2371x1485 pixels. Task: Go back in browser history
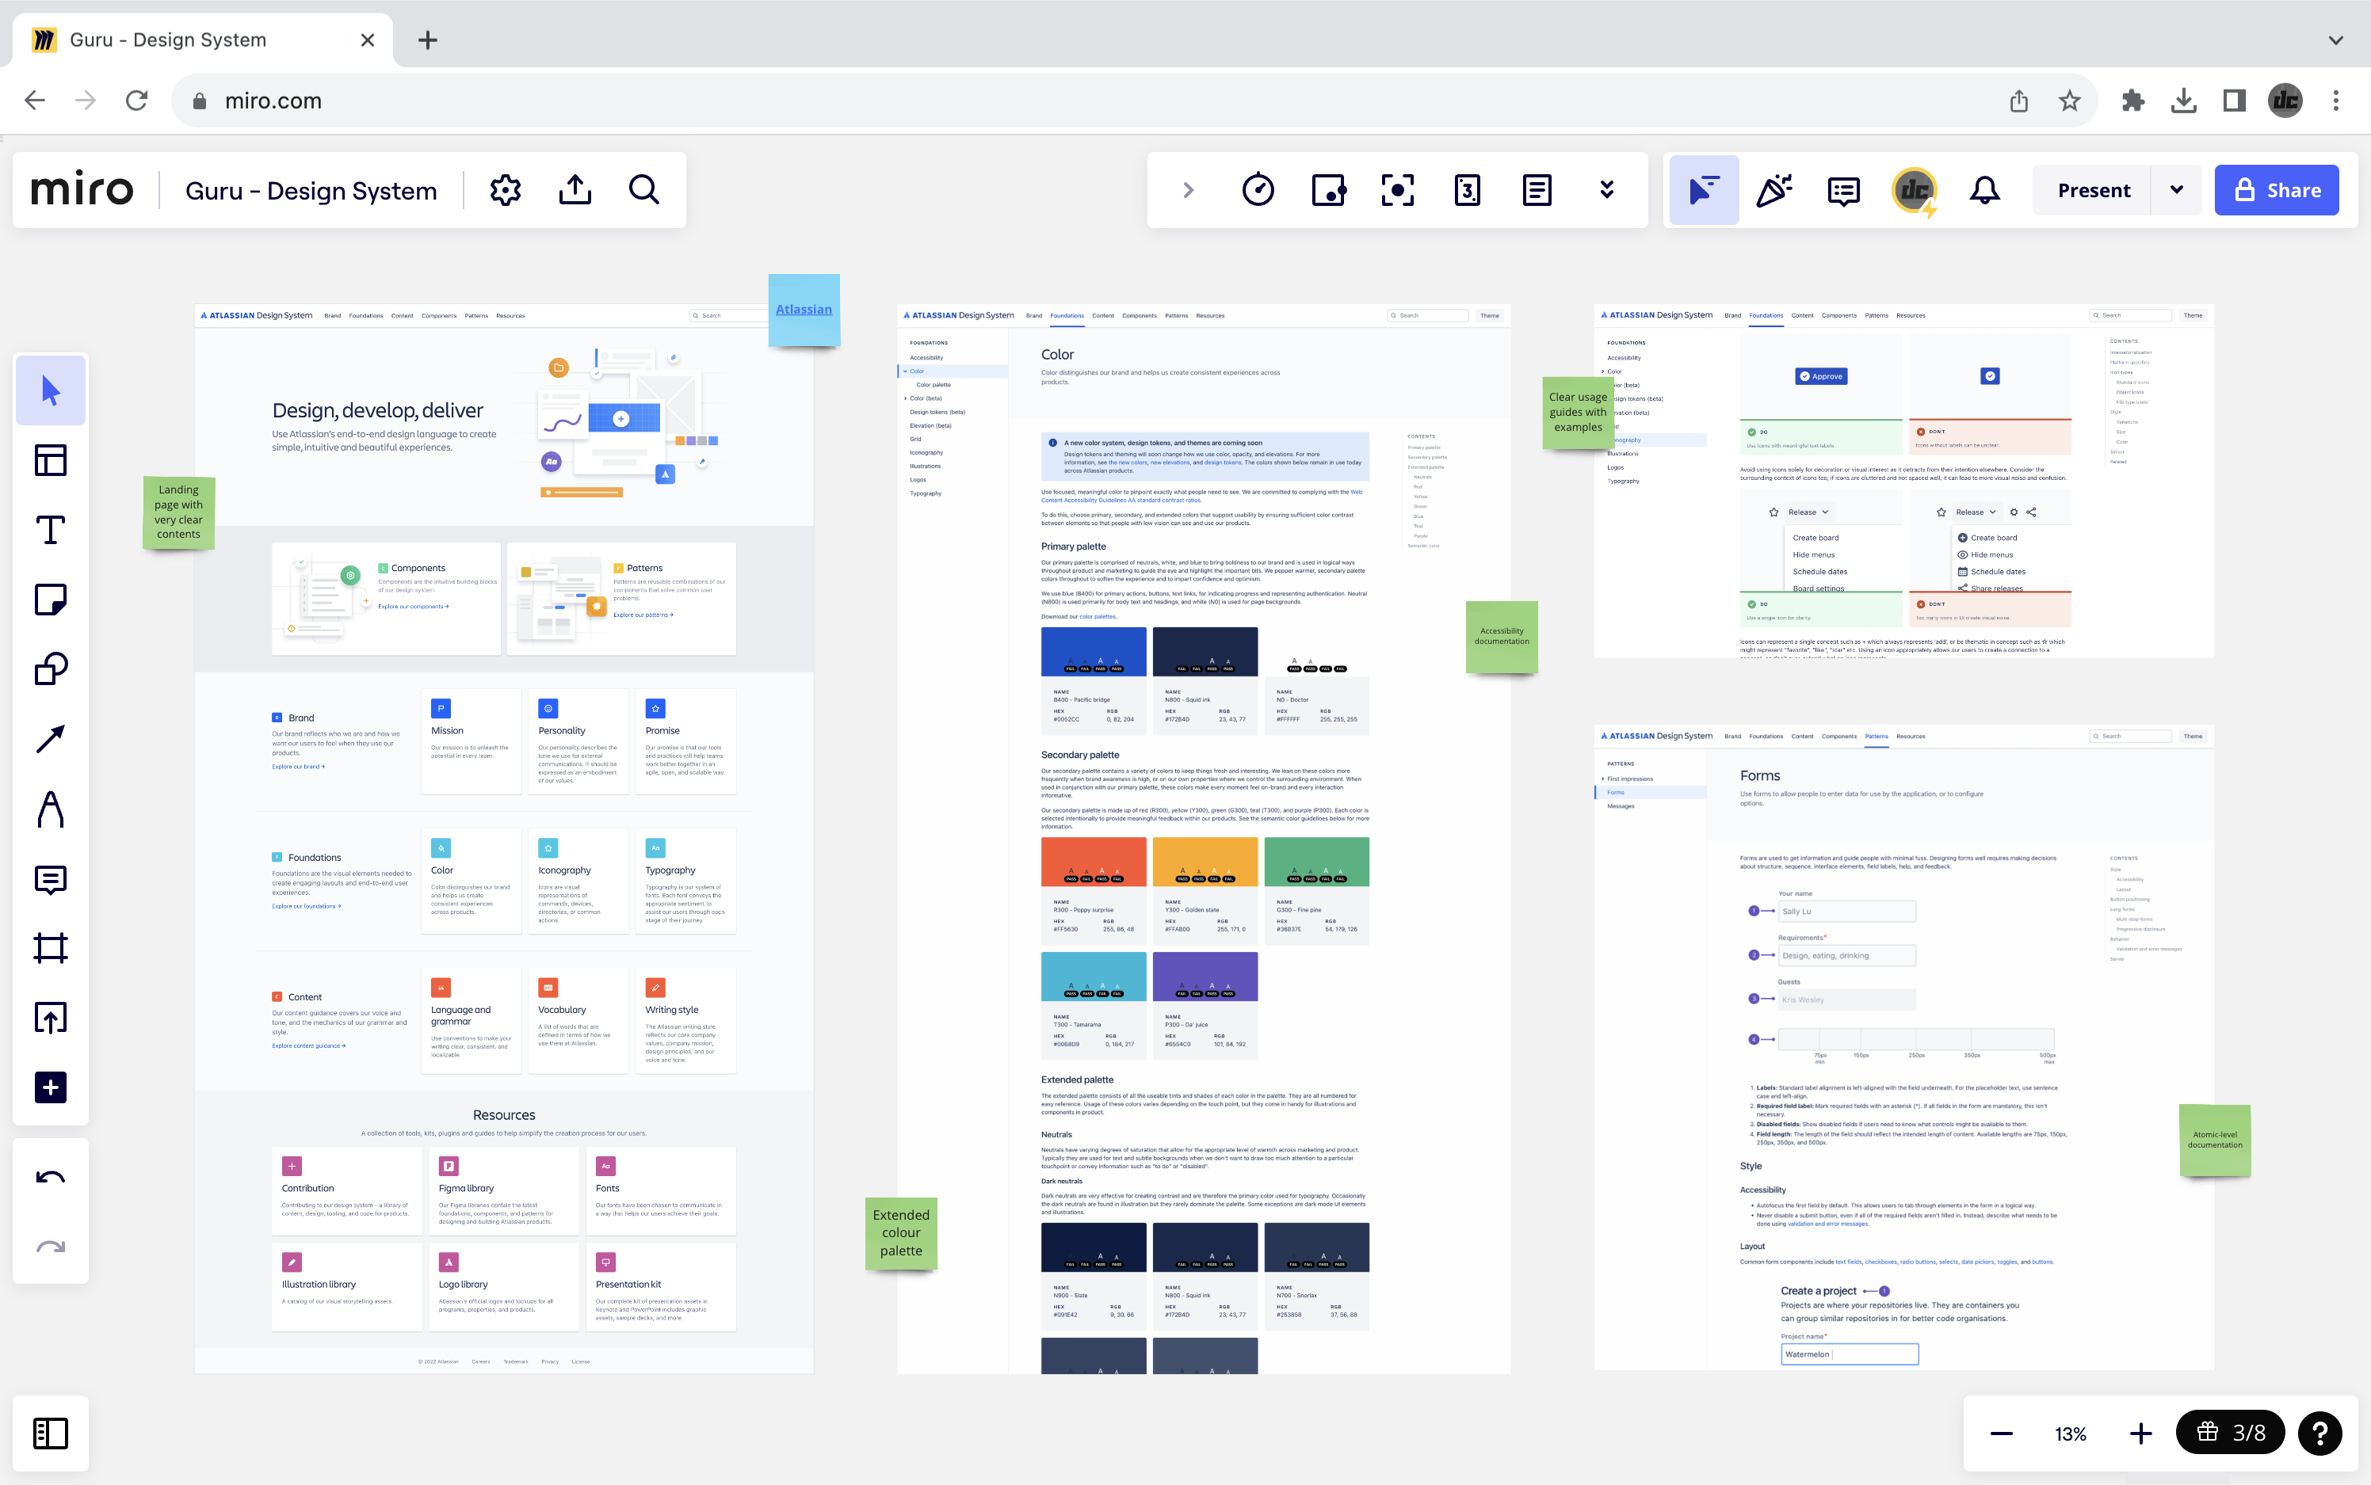coord(36,100)
